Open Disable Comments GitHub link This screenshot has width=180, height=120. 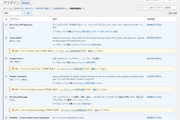(100, 83)
